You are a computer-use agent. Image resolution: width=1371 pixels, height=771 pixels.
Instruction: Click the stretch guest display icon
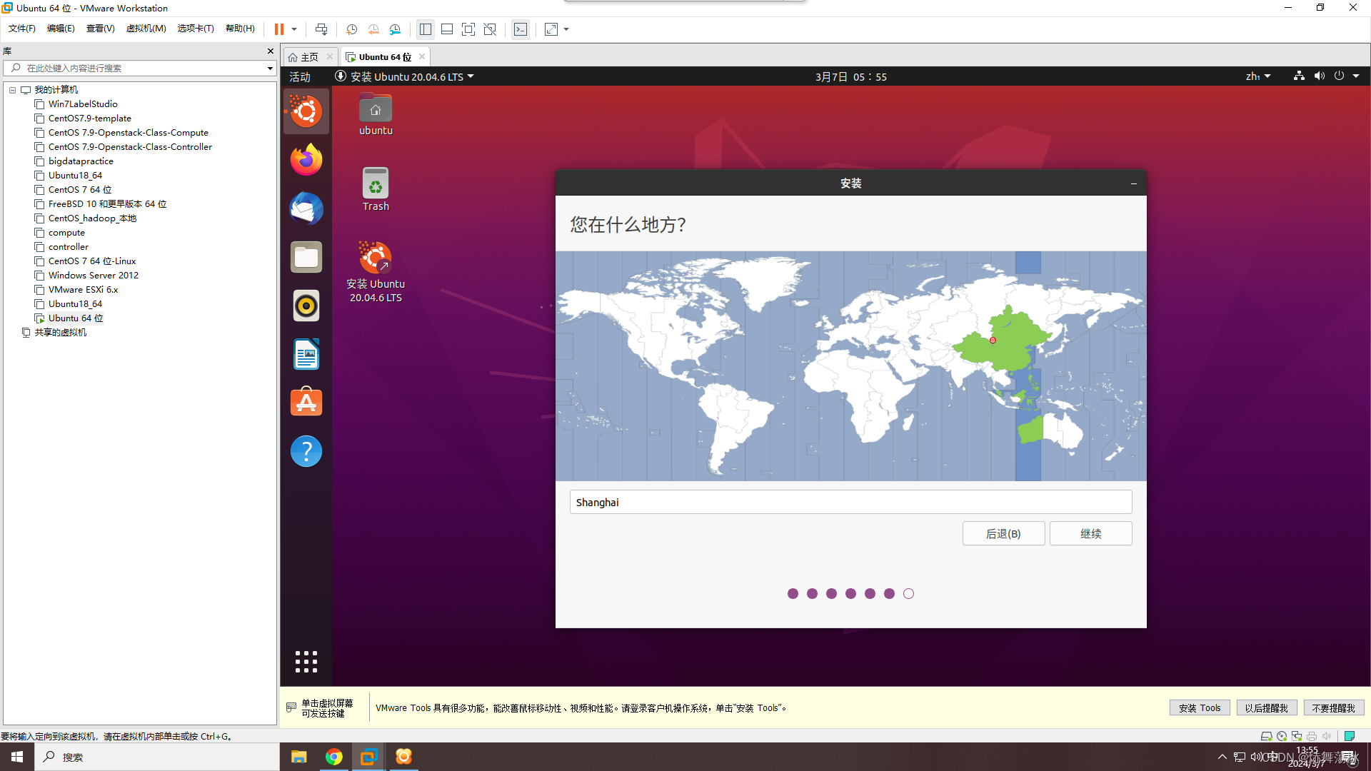(x=551, y=29)
